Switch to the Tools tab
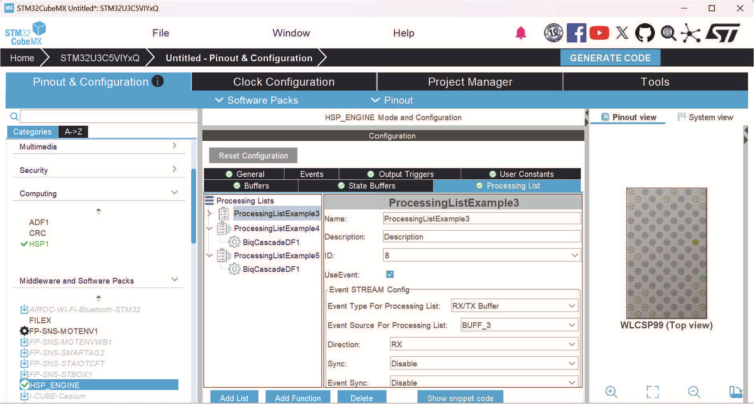754x404 pixels. (655, 82)
